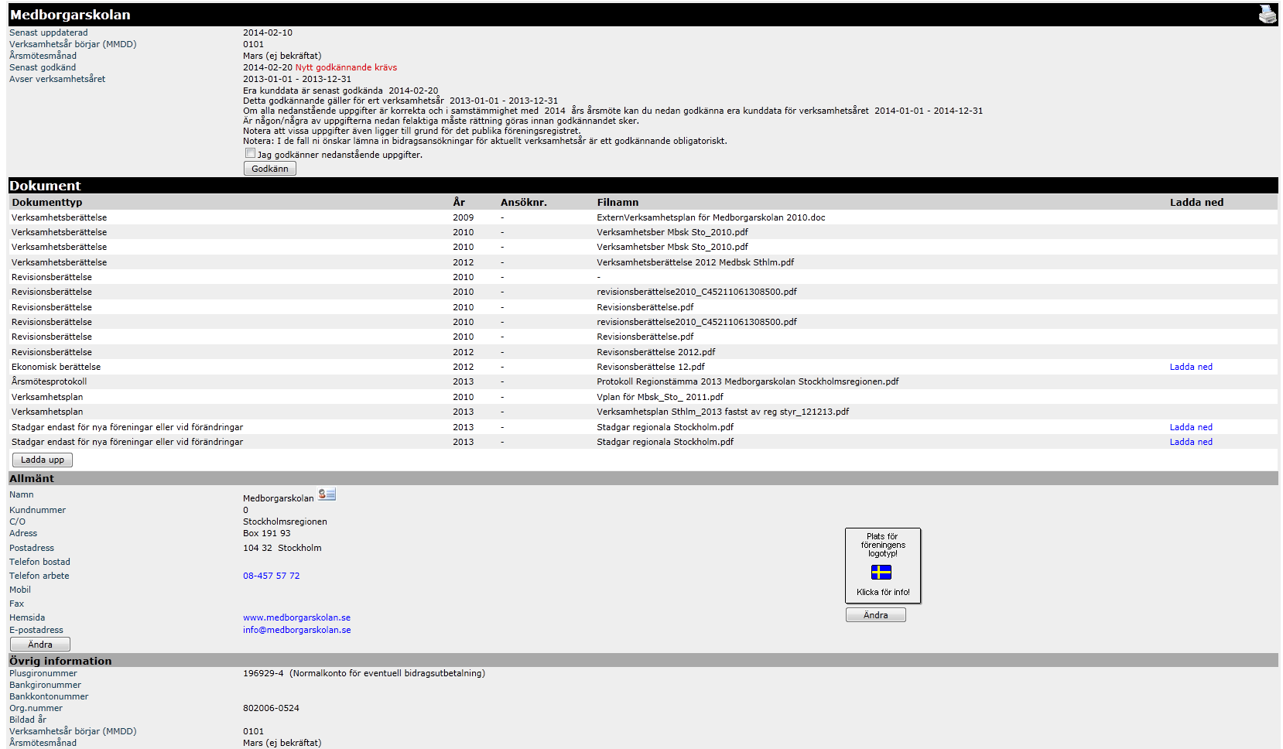Select 'ExternVerksamhetsplan för Medborgarskolan 2010.doc'

tap(710, 217)
